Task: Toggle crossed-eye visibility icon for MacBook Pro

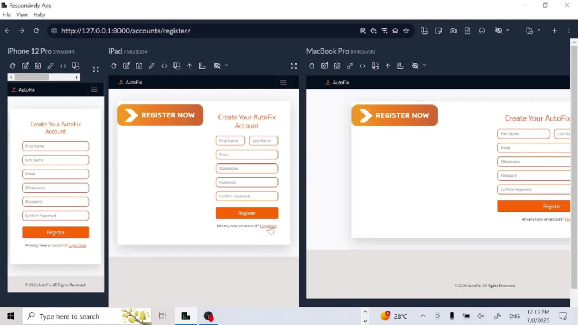Action: coord(416,66)
